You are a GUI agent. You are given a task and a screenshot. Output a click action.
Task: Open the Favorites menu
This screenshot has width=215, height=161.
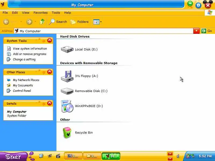(x=41, y=13)
